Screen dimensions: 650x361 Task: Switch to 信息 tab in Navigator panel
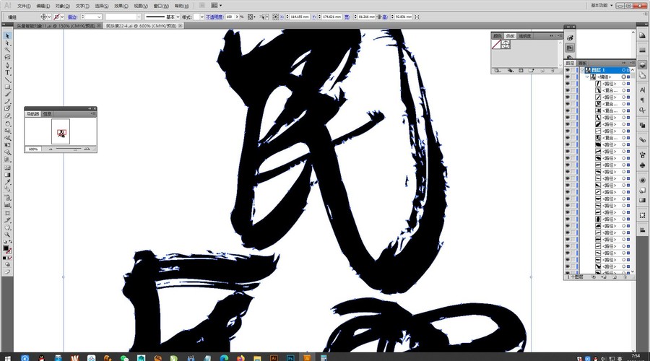[x=47, y=114]
